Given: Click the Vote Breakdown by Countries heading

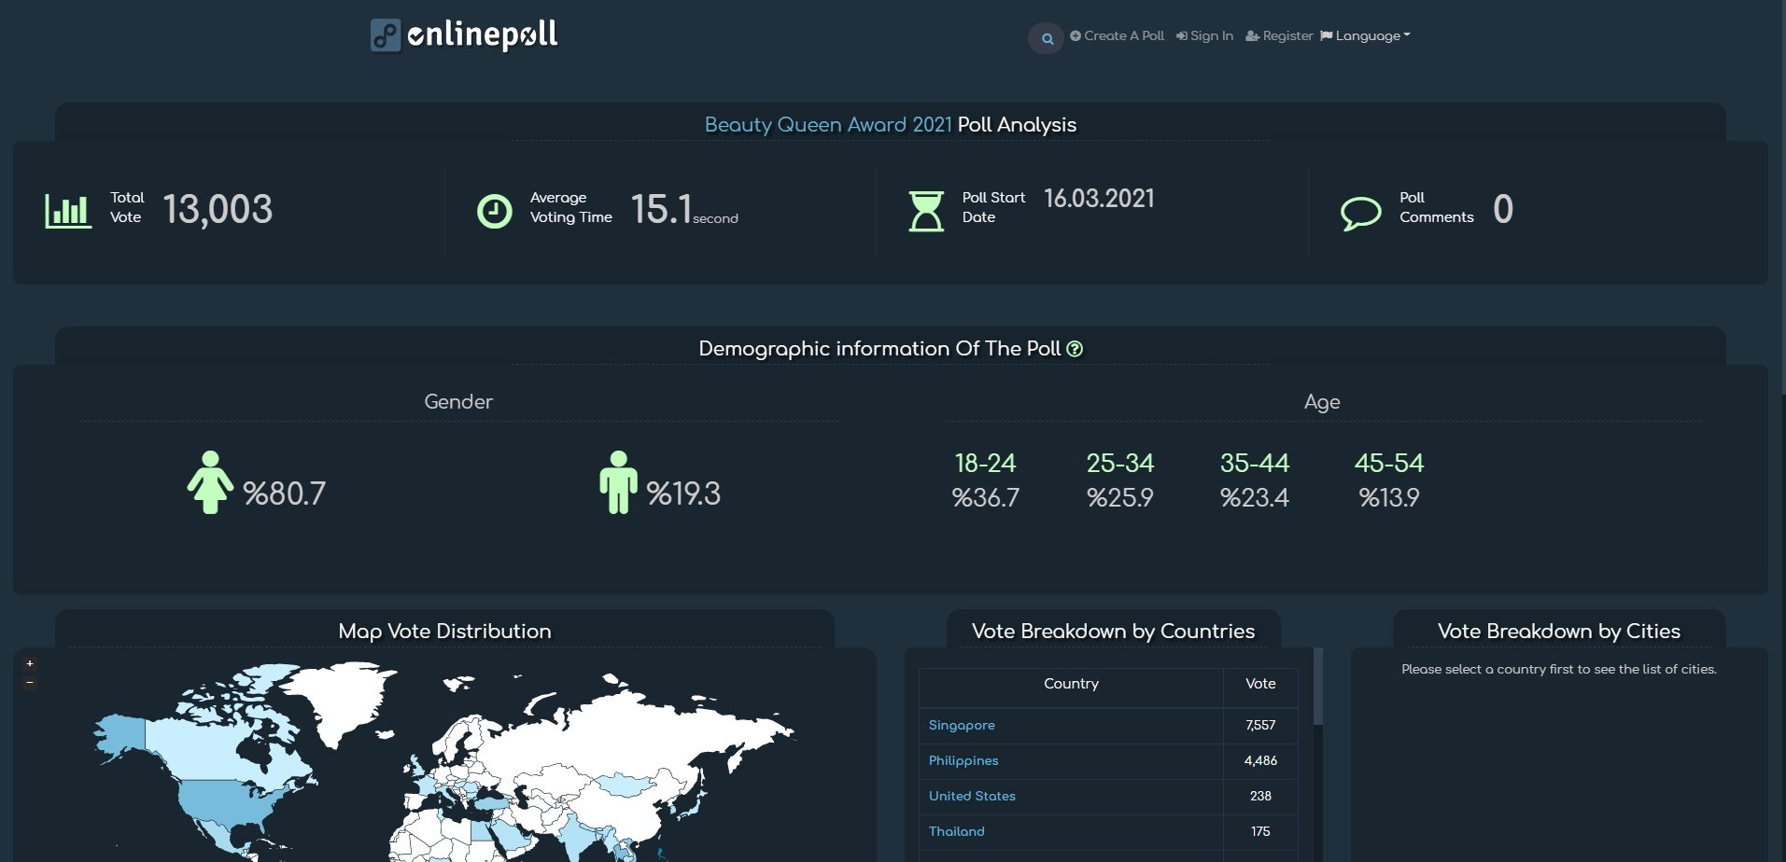Looking at the screenshot, I should [1113, 631].
